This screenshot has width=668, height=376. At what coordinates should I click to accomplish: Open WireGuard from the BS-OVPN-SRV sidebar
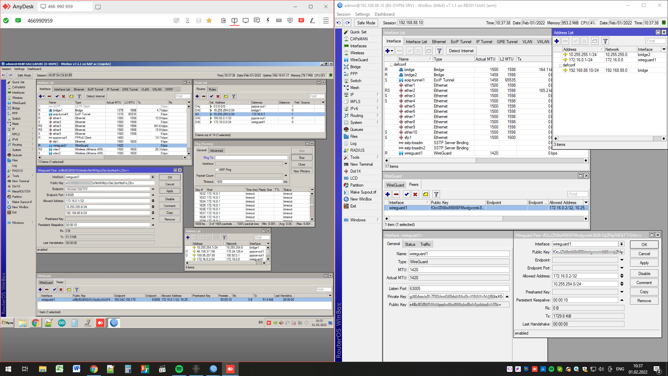(x=359, y=60)
